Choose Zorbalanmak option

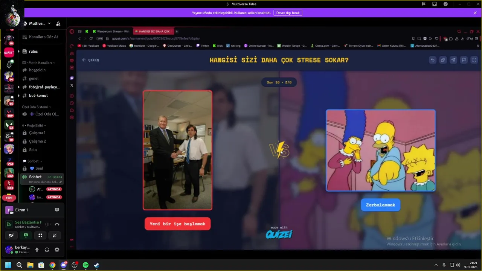click(380, 205)
